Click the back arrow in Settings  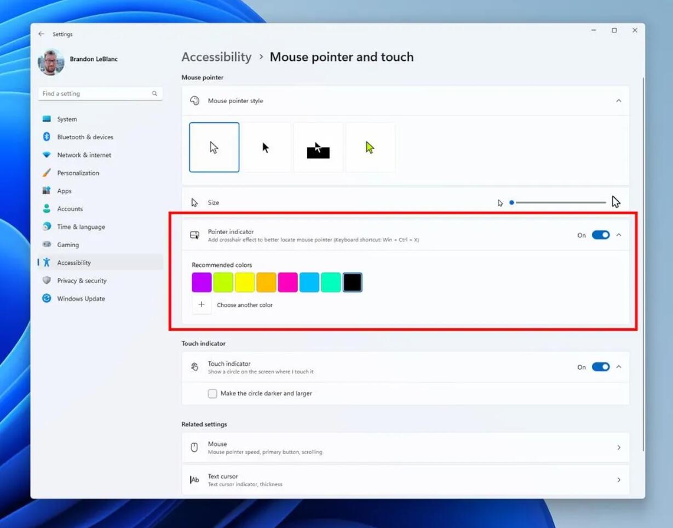click(41, 34)
